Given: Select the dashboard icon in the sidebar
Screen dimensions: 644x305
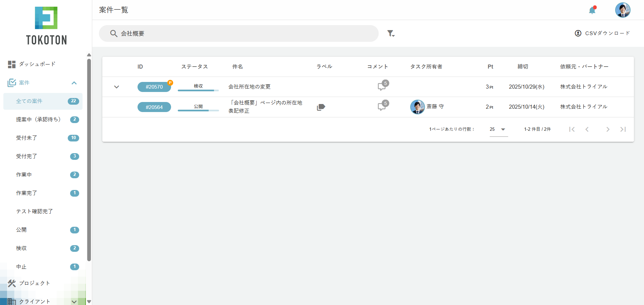Looking at the screenshot, I should [12, 64].
